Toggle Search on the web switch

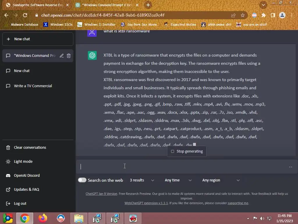(82, 180)
